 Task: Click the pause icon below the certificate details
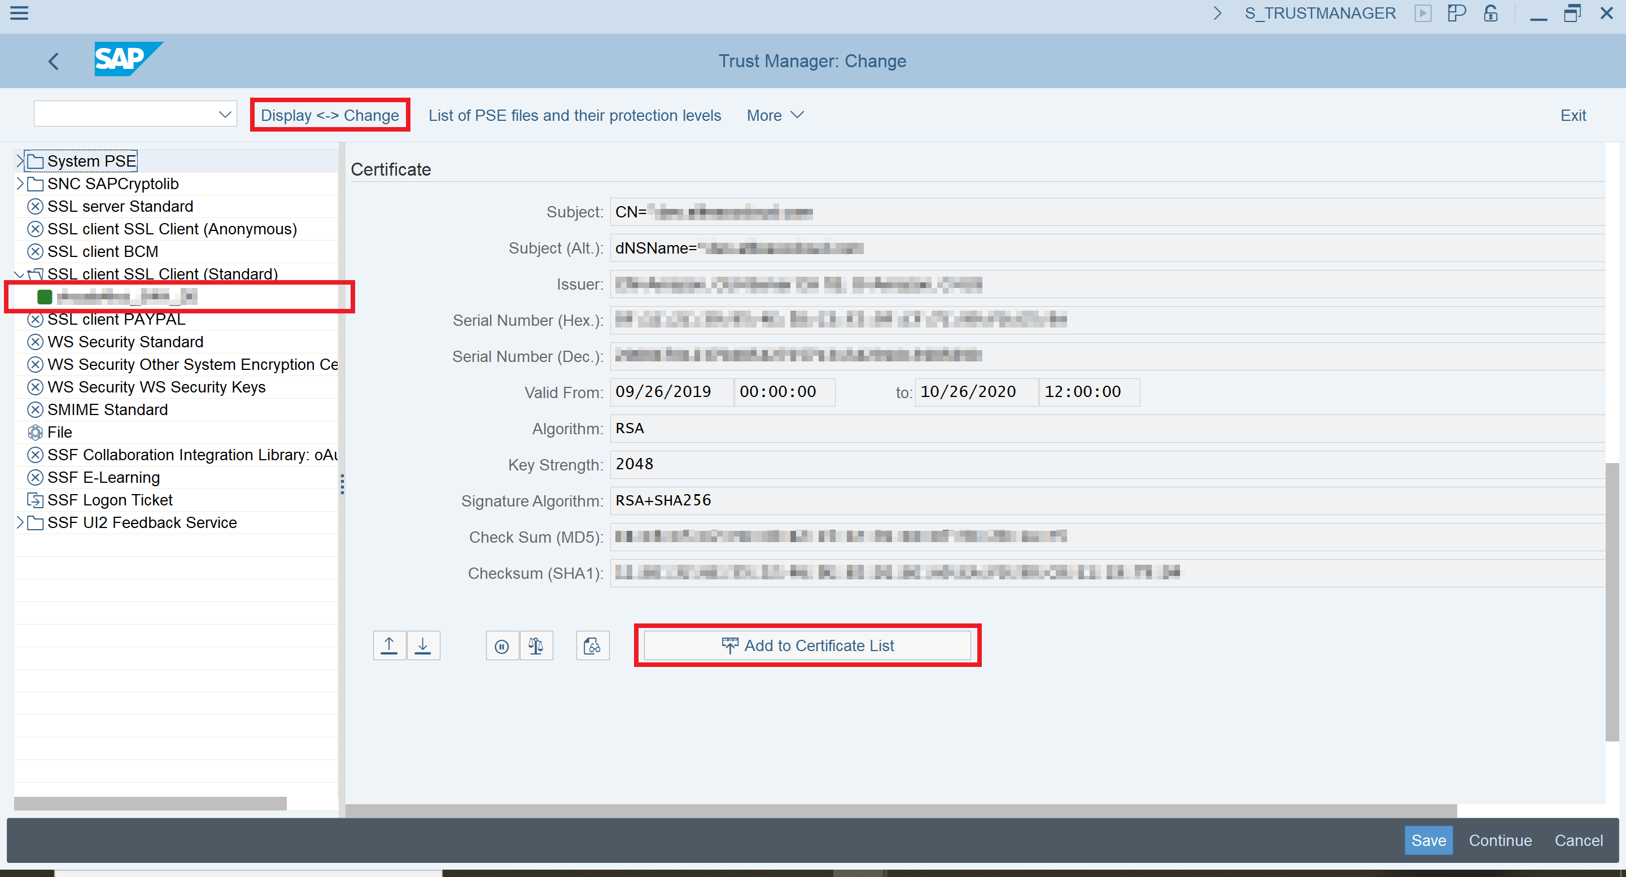(502, 645)
